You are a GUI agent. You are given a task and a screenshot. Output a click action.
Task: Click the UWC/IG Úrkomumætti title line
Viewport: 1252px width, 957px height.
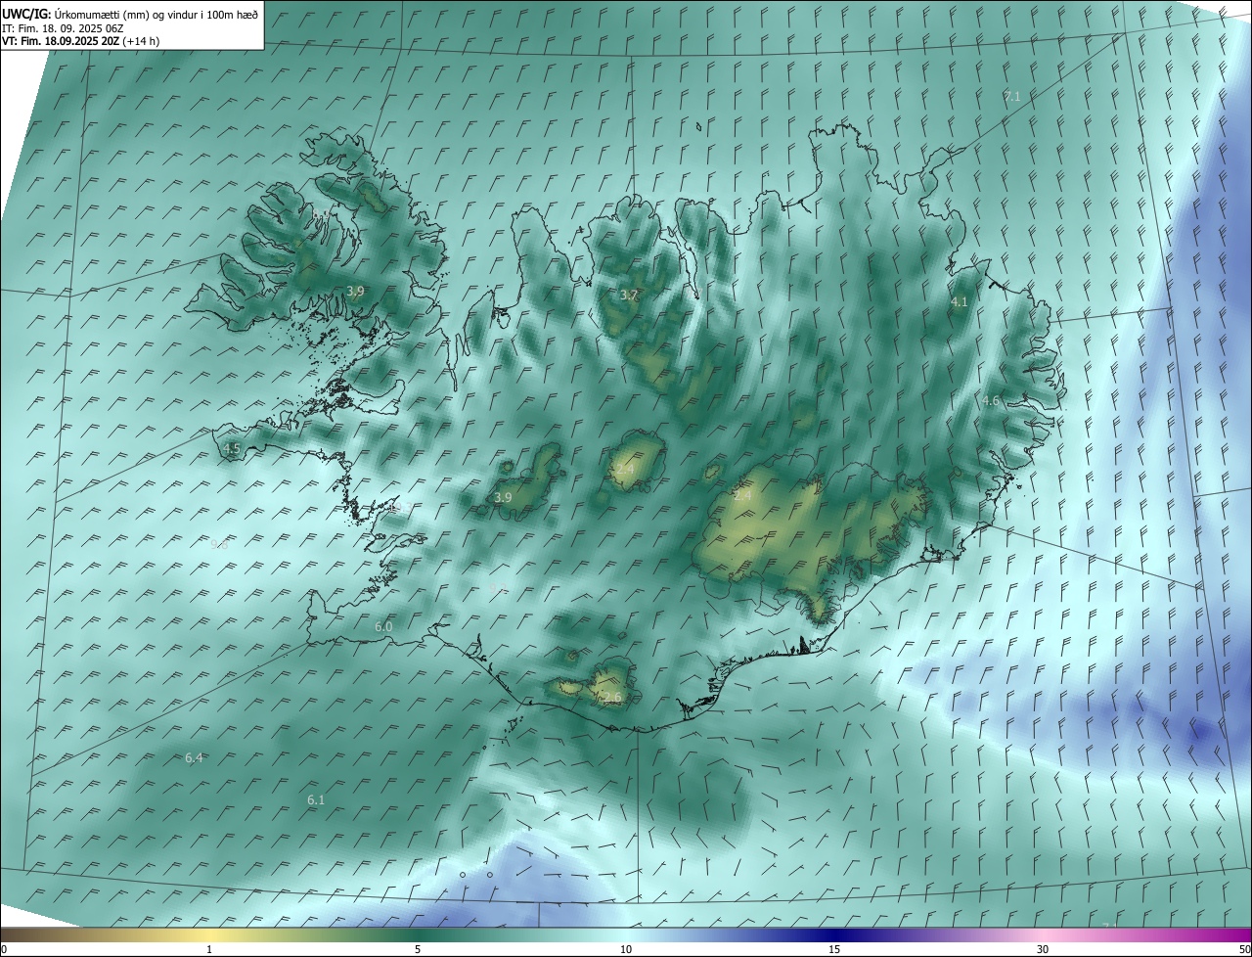pos(130,14)
